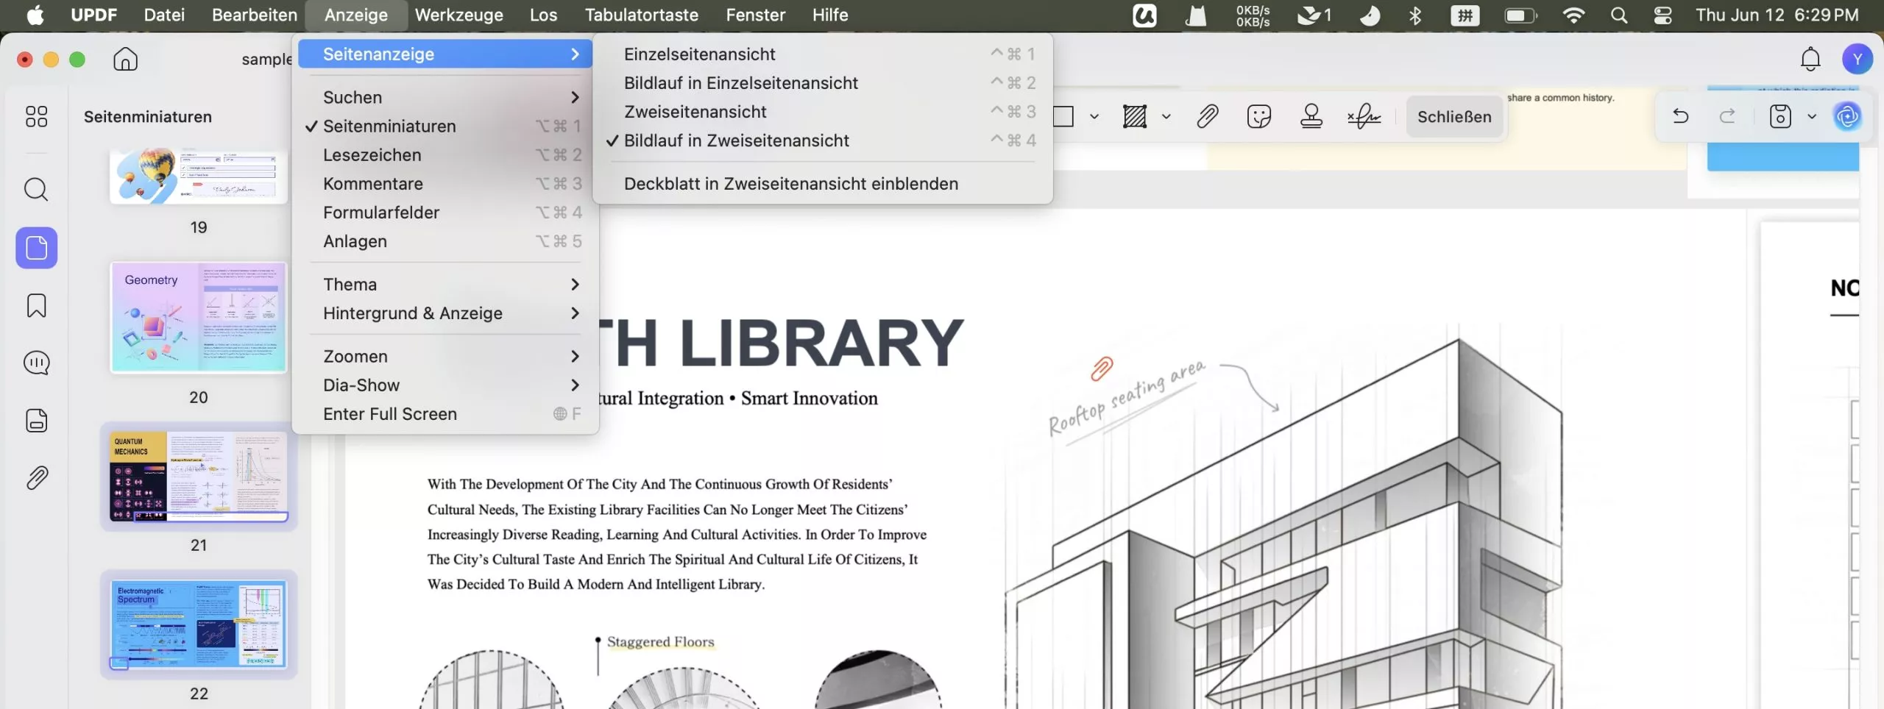Image resolution: width=1884 pixels, height=709 pixels.
Task: Open page 19 thumbnail
Action: click(199, 177)
